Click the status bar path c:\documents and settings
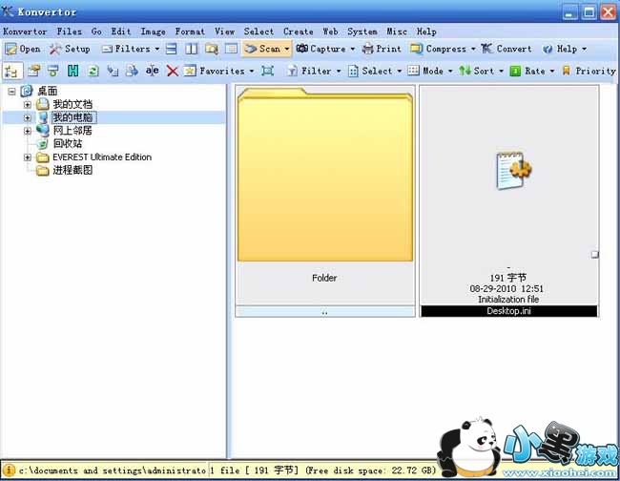This screenshot has width=620, height=481. click(113, 471)
